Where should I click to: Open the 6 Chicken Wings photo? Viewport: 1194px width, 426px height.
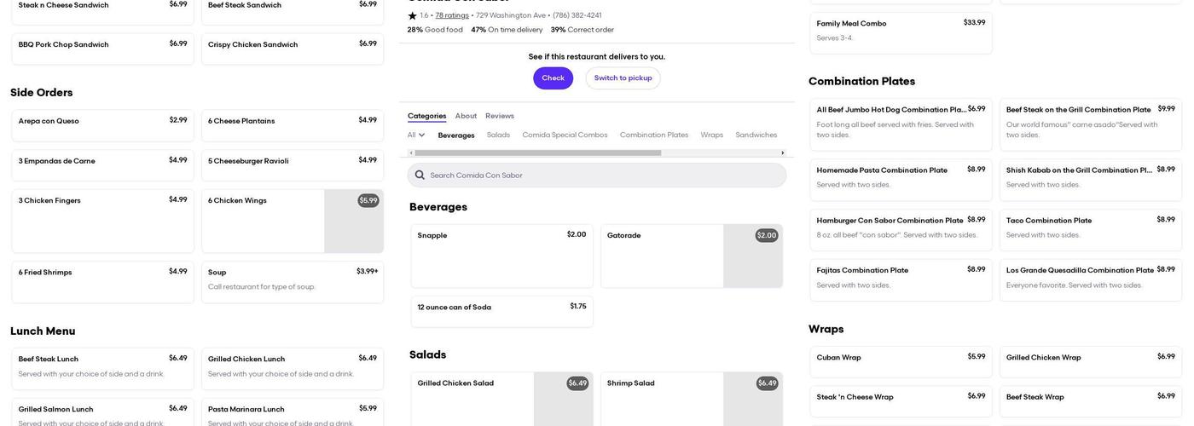point(353,222)
